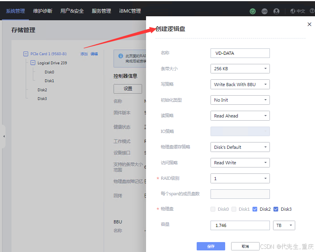Open the user account icon

point(277,11)
